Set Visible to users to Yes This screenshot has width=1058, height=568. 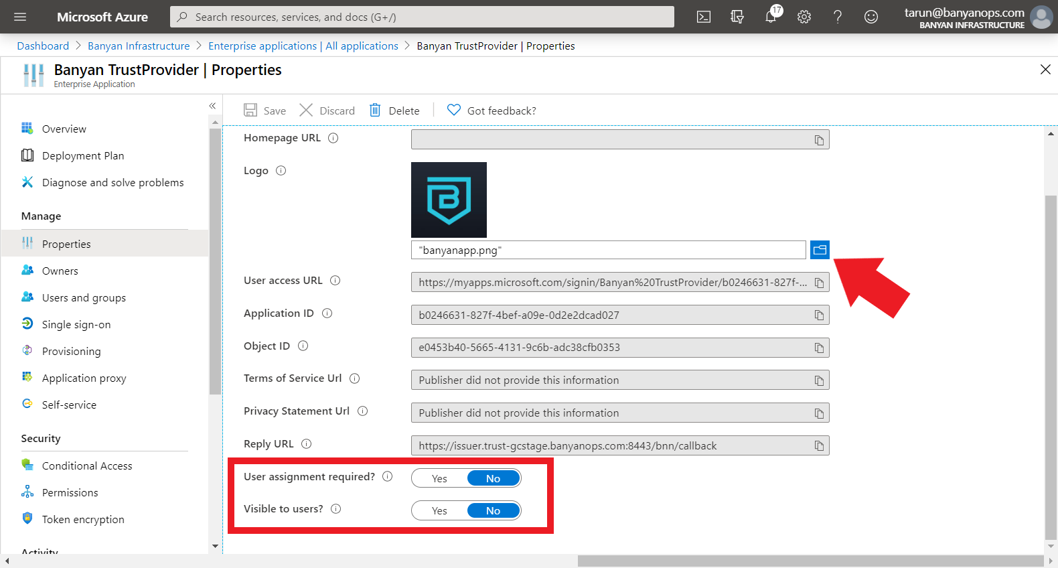439,510
